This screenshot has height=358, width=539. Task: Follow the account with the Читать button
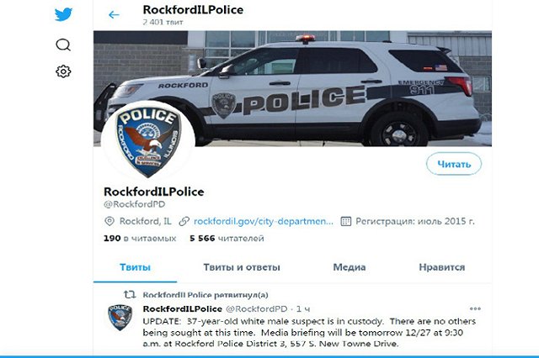454,164
